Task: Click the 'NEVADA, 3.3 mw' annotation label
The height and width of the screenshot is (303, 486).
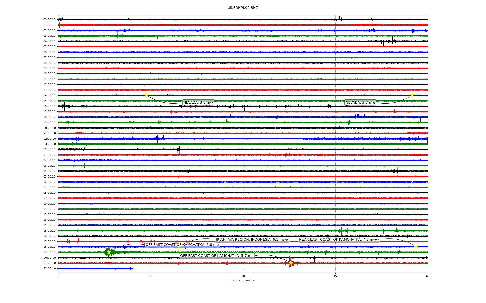Action: pyautogui.click(x=198, y=102)
